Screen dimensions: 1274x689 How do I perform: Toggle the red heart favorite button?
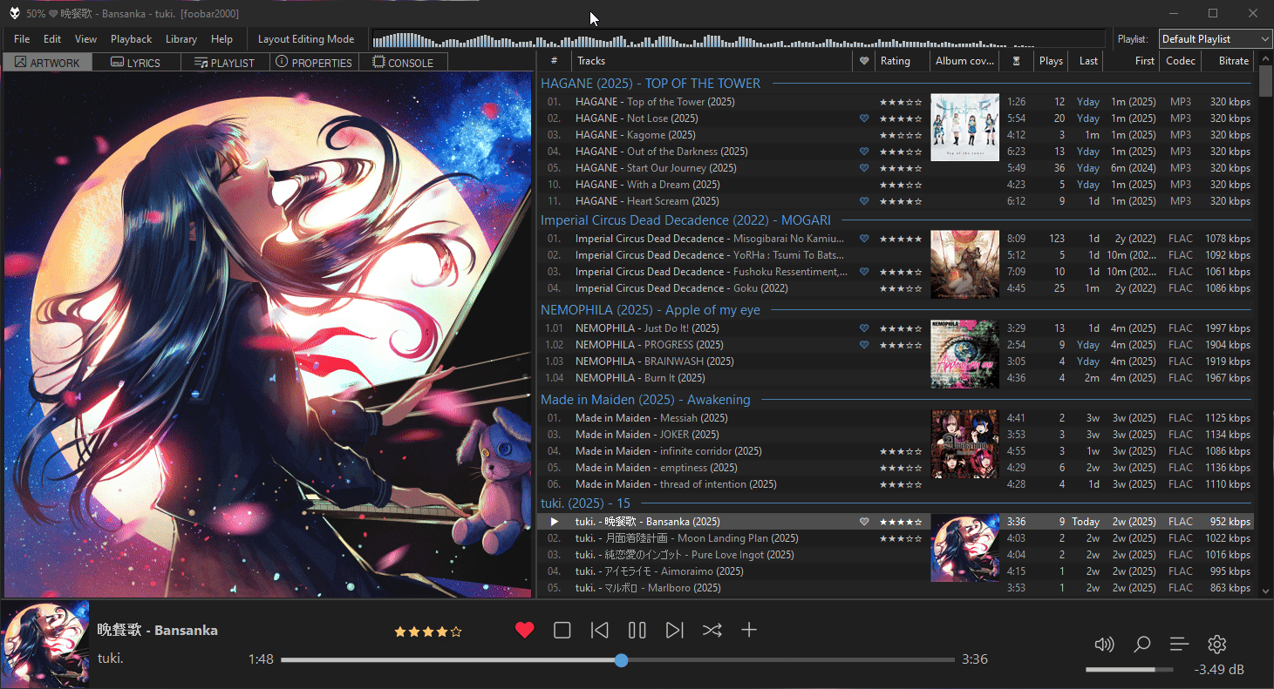coord(524,631)
